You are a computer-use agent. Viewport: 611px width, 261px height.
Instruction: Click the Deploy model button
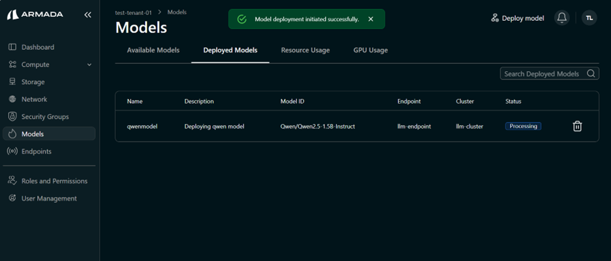click(x=517, y=18)
